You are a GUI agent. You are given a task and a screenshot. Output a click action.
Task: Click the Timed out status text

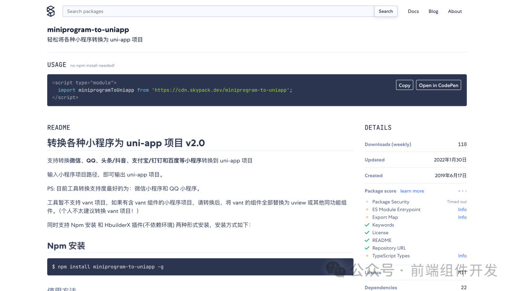[x=456, y=202]
